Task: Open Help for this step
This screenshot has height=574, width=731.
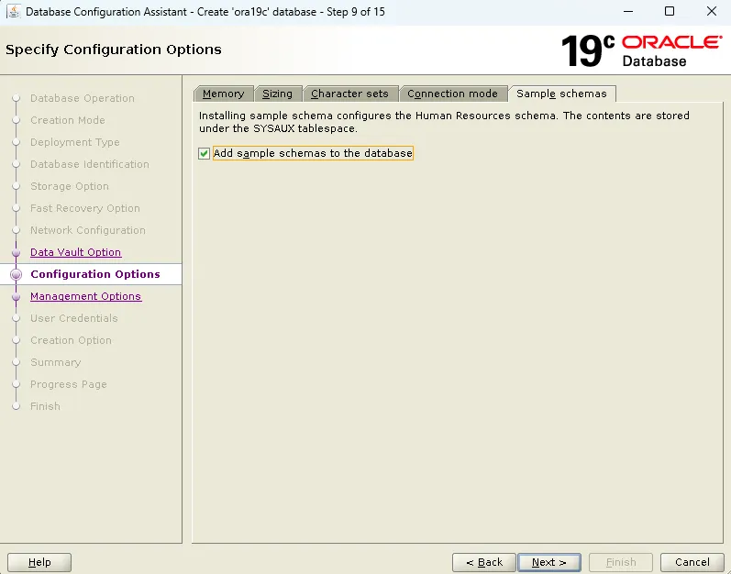Action: [x=39, y=562]
